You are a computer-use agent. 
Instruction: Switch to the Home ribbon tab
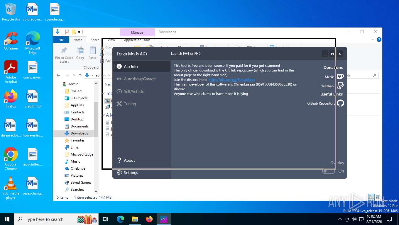point(78,40)
